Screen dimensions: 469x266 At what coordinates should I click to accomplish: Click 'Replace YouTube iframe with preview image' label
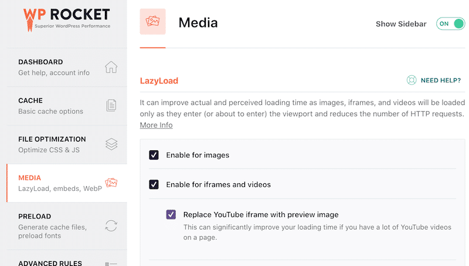pyautogui.click(x=261, y=214)
